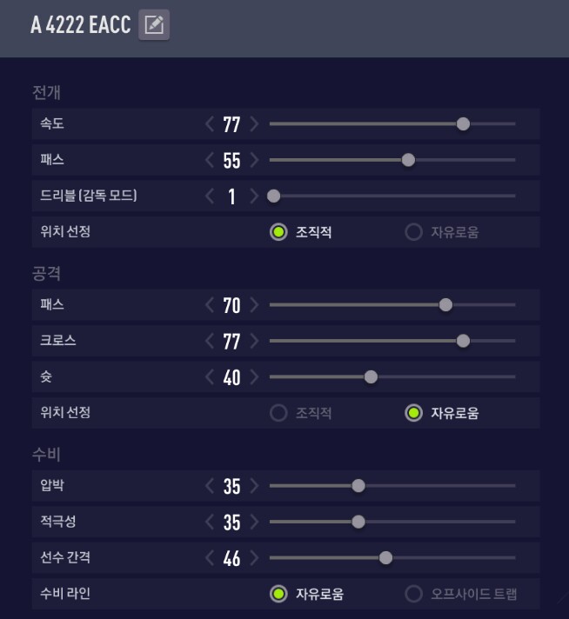Image resolution: width=569 pixels, height=619 pixels.
Task: Enable 오프사이드 트랩 for 수비 라인
Action: pos(414,595)
